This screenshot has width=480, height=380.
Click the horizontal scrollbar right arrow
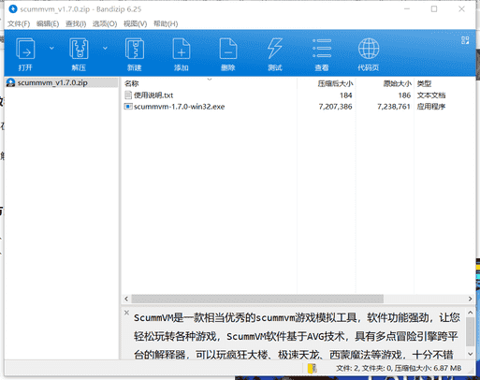pyautogui.click(x=470, y=299)
